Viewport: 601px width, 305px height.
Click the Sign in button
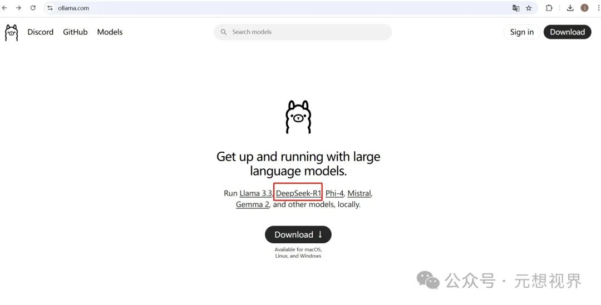point(521,32)
